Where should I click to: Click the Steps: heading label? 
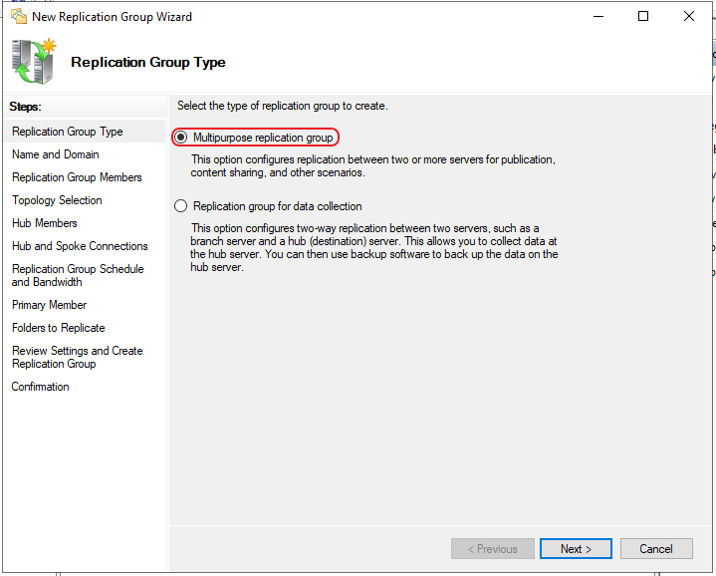coord(25,107)
